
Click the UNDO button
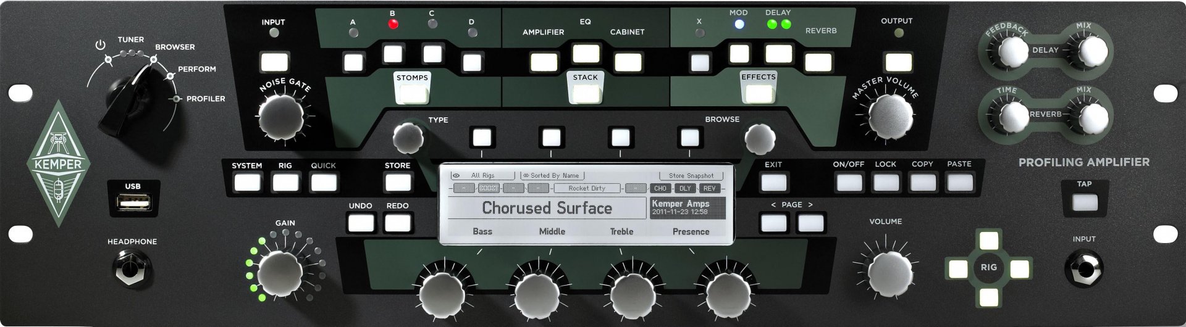[361, 222]
